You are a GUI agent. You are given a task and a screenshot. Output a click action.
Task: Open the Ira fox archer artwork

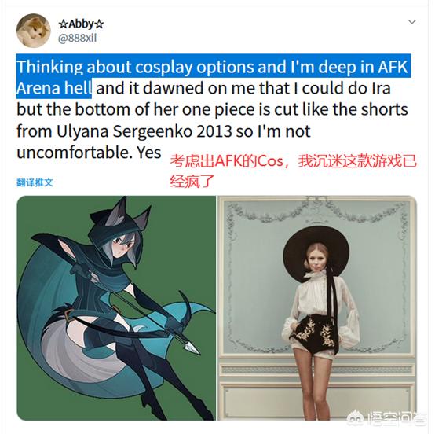coord(116,308)
